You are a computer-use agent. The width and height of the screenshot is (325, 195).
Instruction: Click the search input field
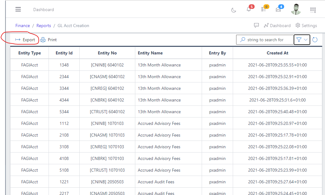tap(266, 40)
